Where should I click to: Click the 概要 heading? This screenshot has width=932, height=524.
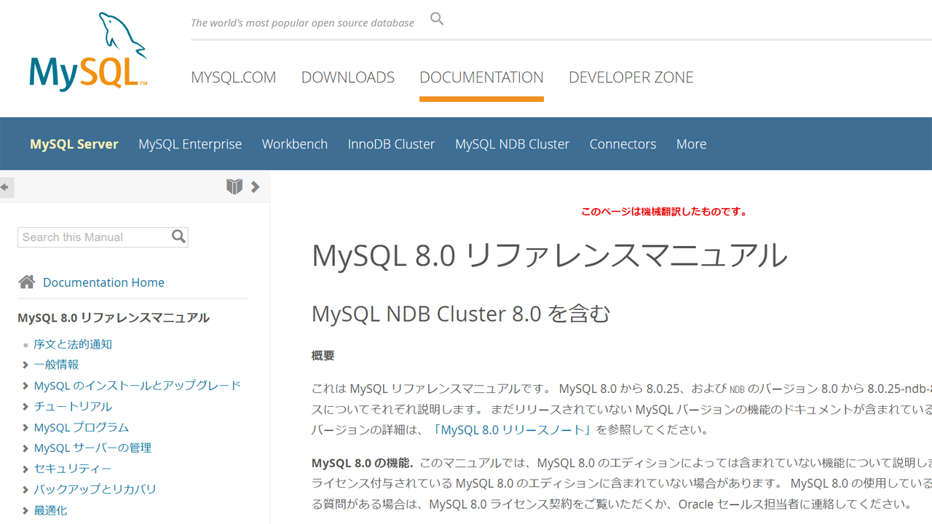point(323,356)
